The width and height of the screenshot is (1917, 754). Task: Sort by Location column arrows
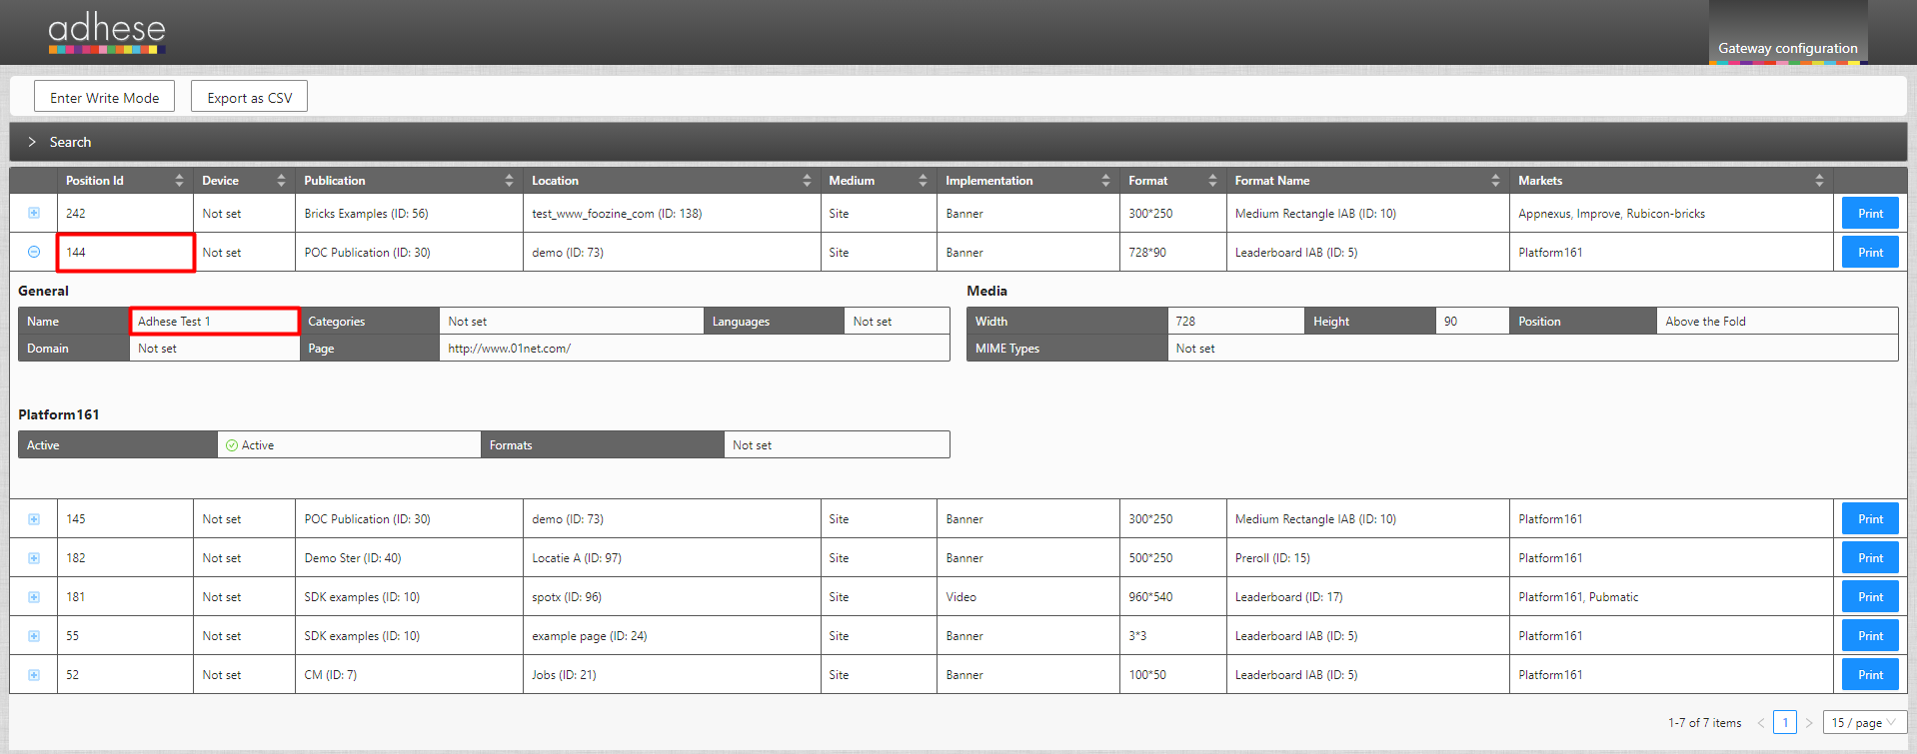(x=807, y=181)
